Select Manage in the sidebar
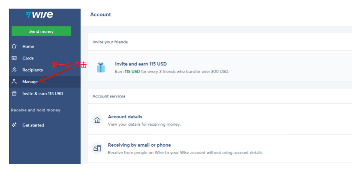Screen dimensions: 352x170 coord(30,82)
